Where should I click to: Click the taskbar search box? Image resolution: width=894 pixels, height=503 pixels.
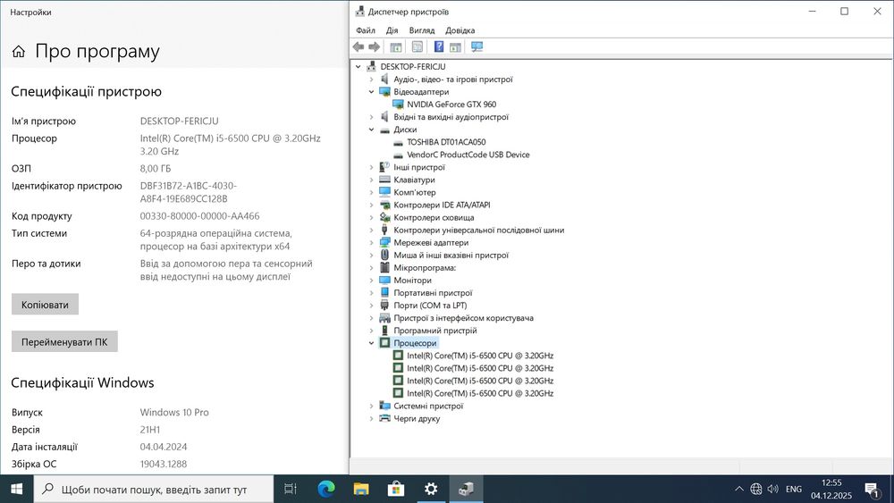click(154, 489)
